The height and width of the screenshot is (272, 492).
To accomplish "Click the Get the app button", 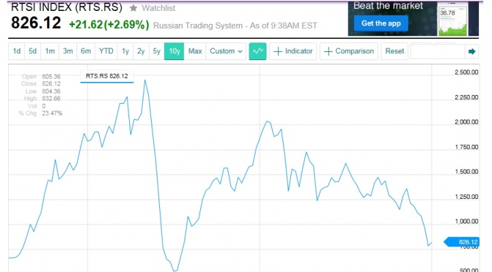I will pos(381,23).
